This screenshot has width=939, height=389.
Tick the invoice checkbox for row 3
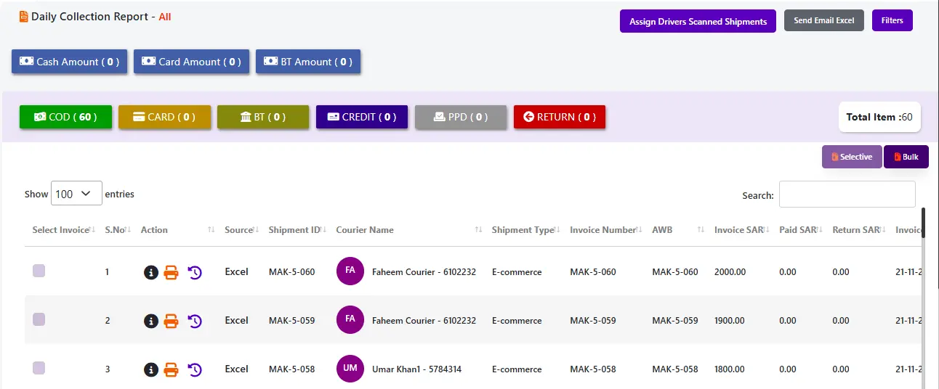pyautogui.click(x=39, y=368)
